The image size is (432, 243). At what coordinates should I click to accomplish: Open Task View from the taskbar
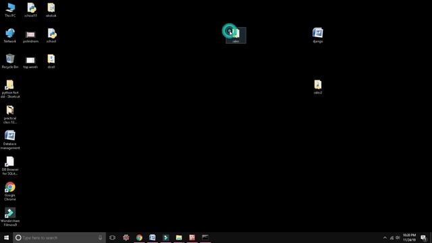[x=113, y=238]
